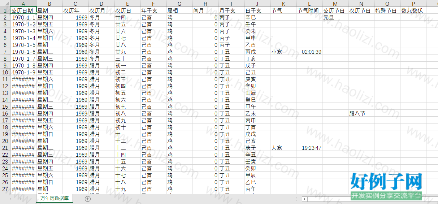
Task: Select the date cell 1970-1-9
Action: (23, 72)
